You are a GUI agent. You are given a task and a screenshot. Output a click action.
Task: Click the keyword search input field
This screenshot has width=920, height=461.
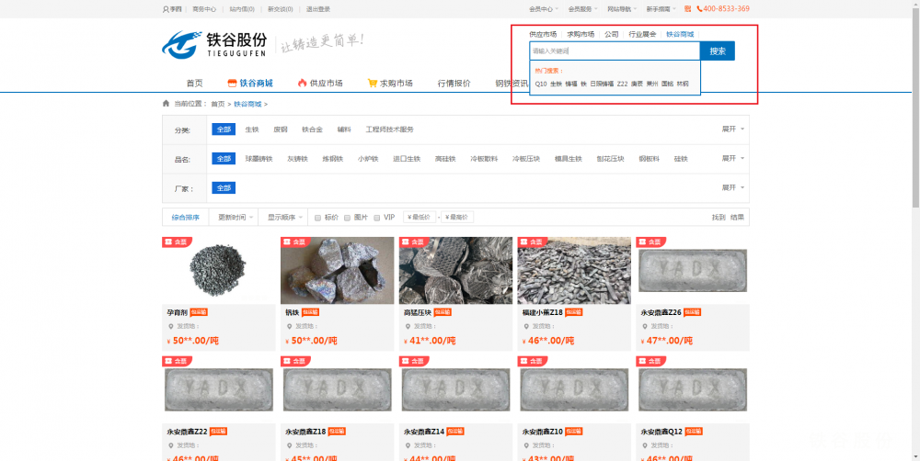pos(614,51)
